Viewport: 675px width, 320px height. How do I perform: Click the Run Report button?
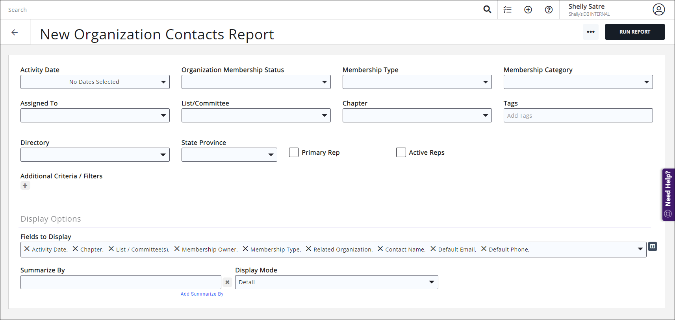click(x=634, y=32)
